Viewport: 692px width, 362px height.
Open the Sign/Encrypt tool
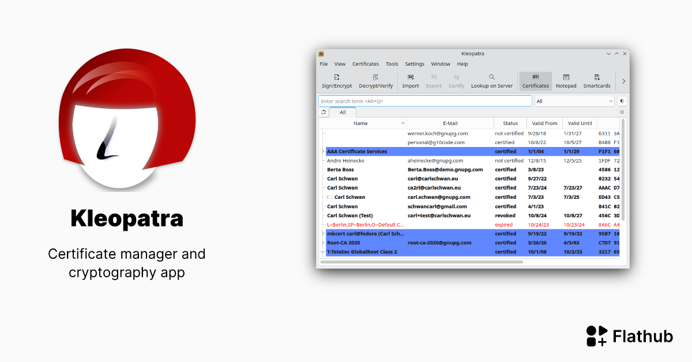coord(337,81)
